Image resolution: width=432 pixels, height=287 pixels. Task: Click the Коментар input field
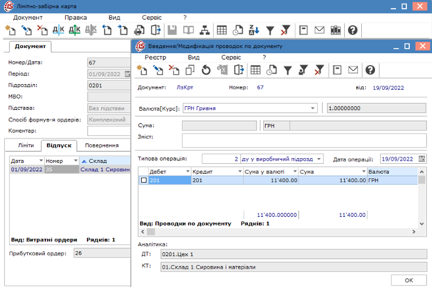point(109,131)
